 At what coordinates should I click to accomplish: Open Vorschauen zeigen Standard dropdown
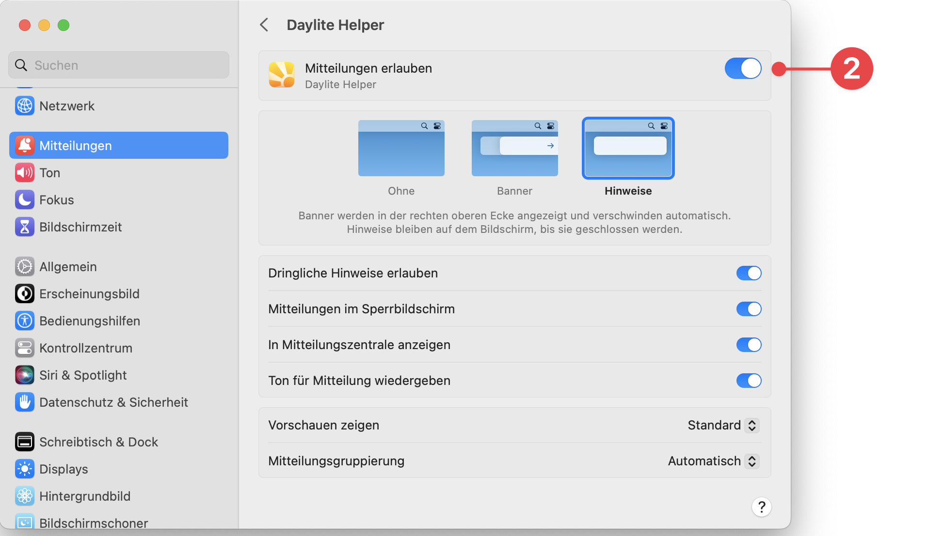click(x=723, y=425)
